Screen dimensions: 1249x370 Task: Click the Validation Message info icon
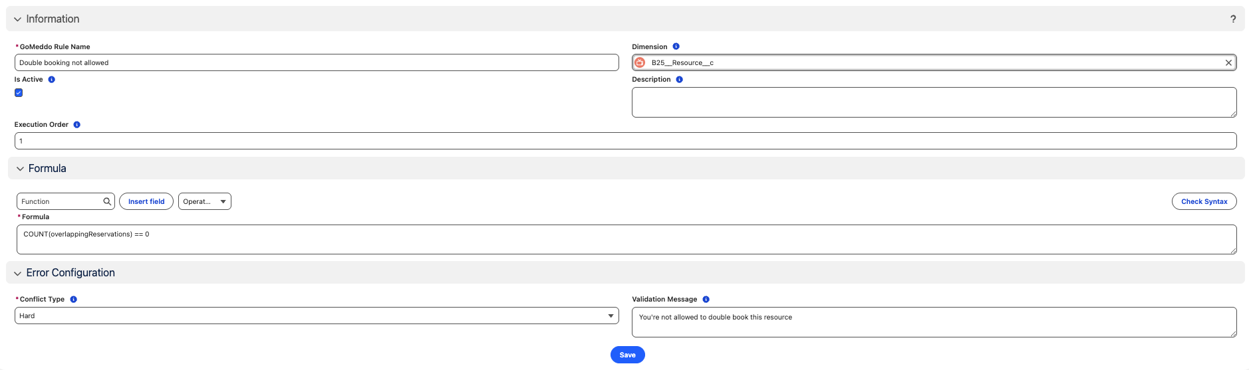(706, 300)
